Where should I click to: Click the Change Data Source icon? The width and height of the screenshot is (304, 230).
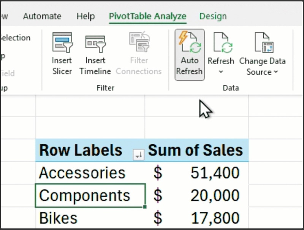pyautogui.click(x=263, y=43)
